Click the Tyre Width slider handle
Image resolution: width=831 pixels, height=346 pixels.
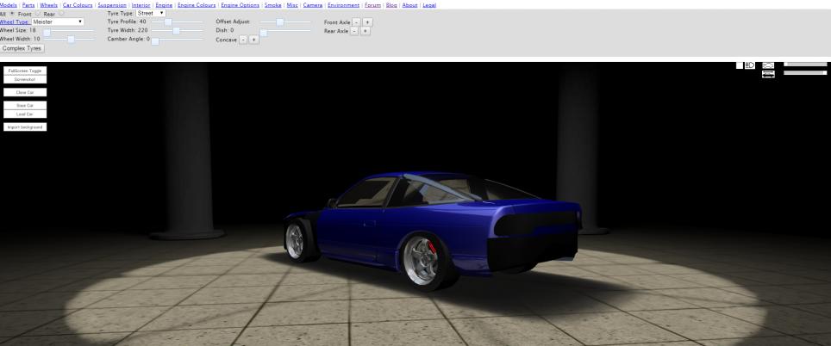[x=176, y=31]
